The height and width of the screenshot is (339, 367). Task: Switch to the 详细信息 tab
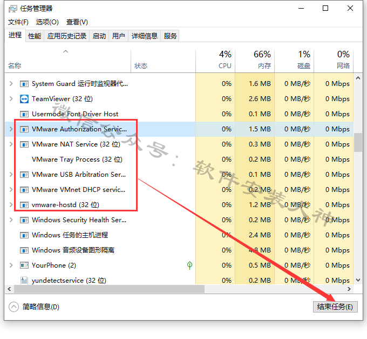coord(145,36)
